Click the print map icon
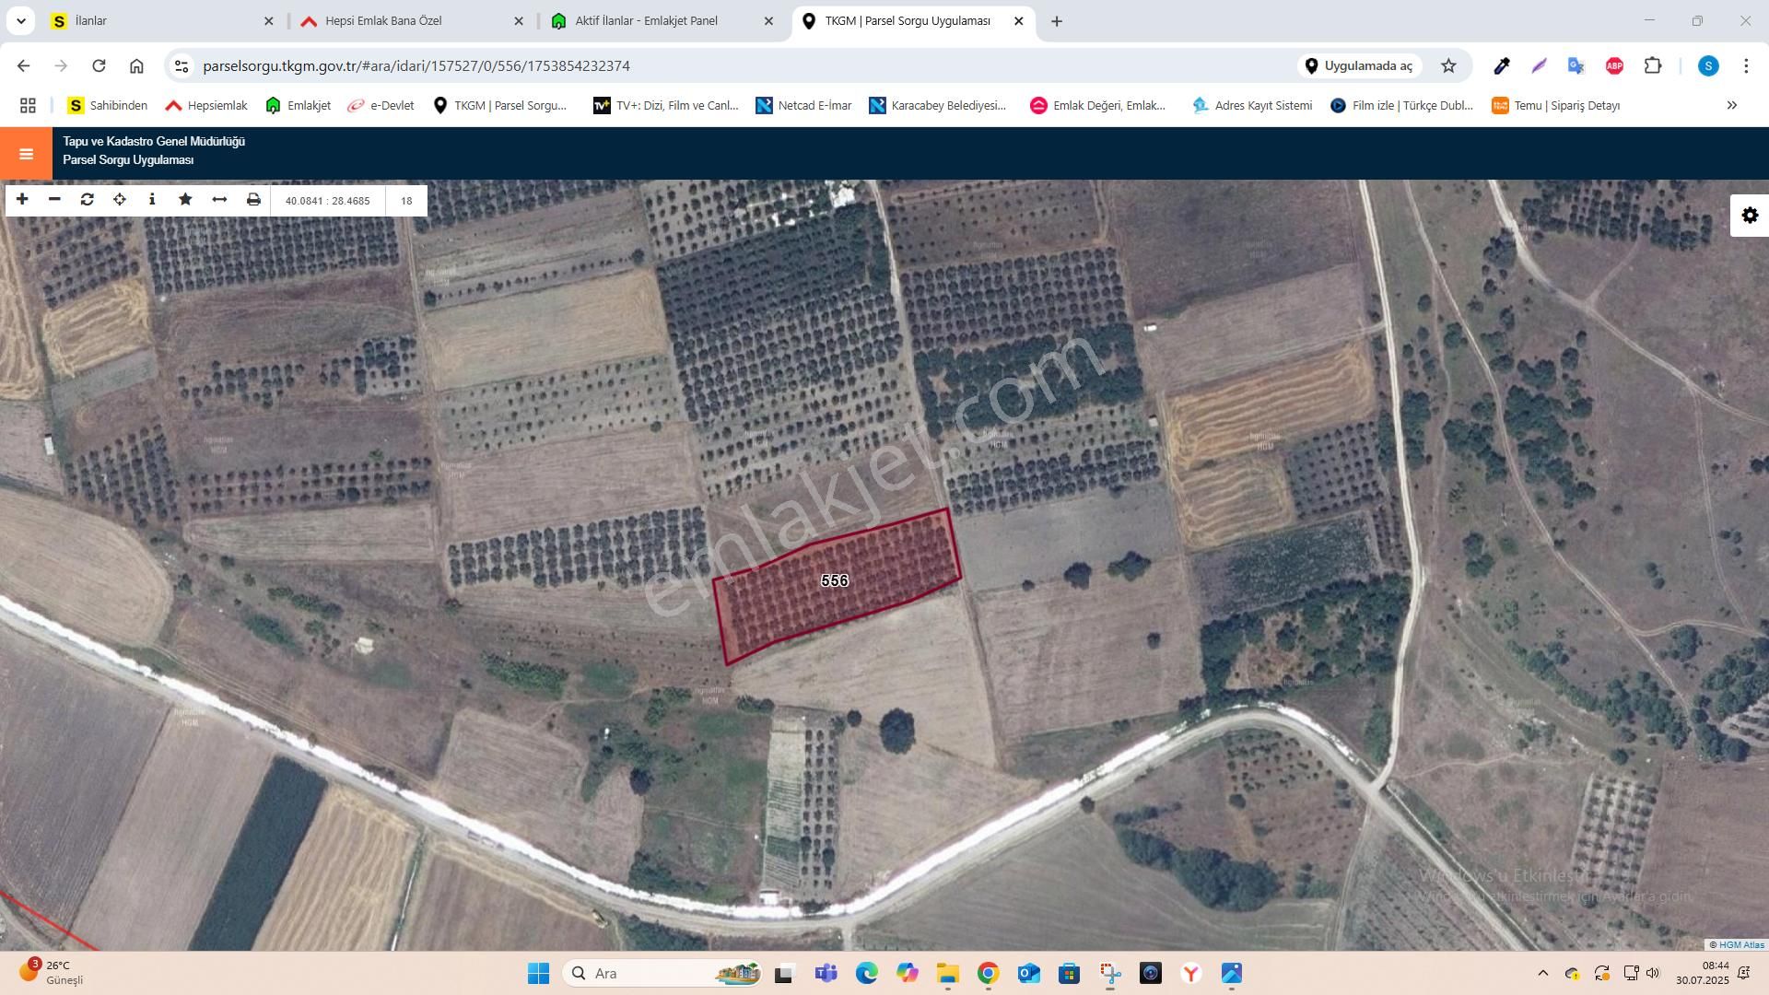1769x995 pixels. 253,200
